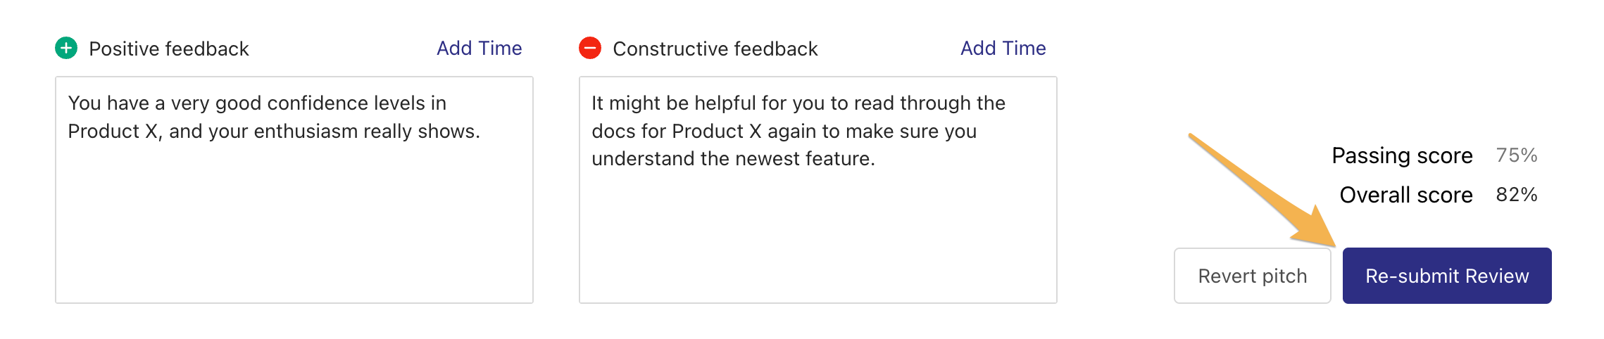Add Time to the Positive feedback section
Viewport: 1604px width, 339px height.
479,48
